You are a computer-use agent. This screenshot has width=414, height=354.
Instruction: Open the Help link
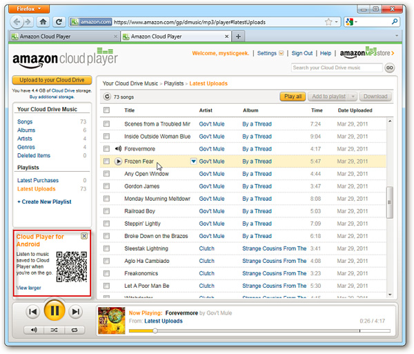[325, 53]
